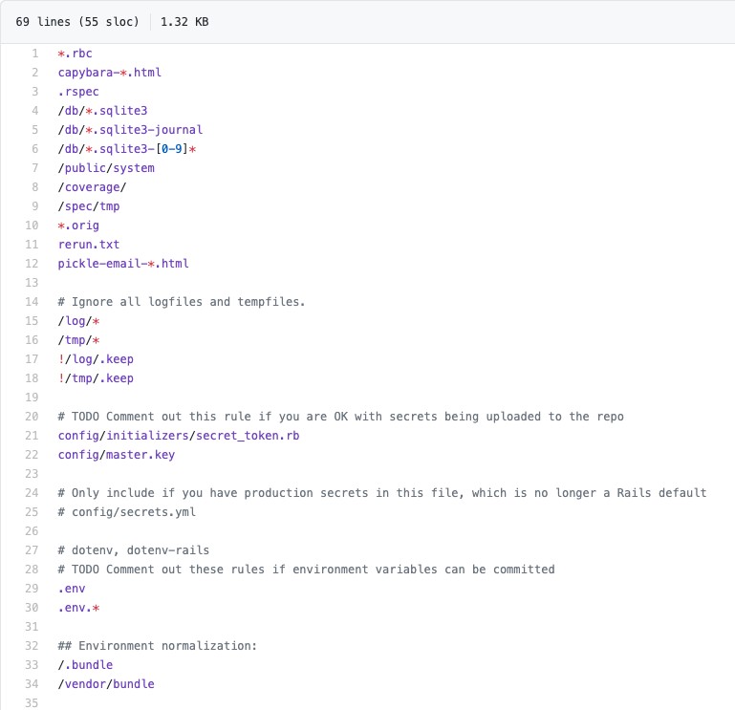
Task: Select line number 14 in the gutter
Action: tap(32, 302)
